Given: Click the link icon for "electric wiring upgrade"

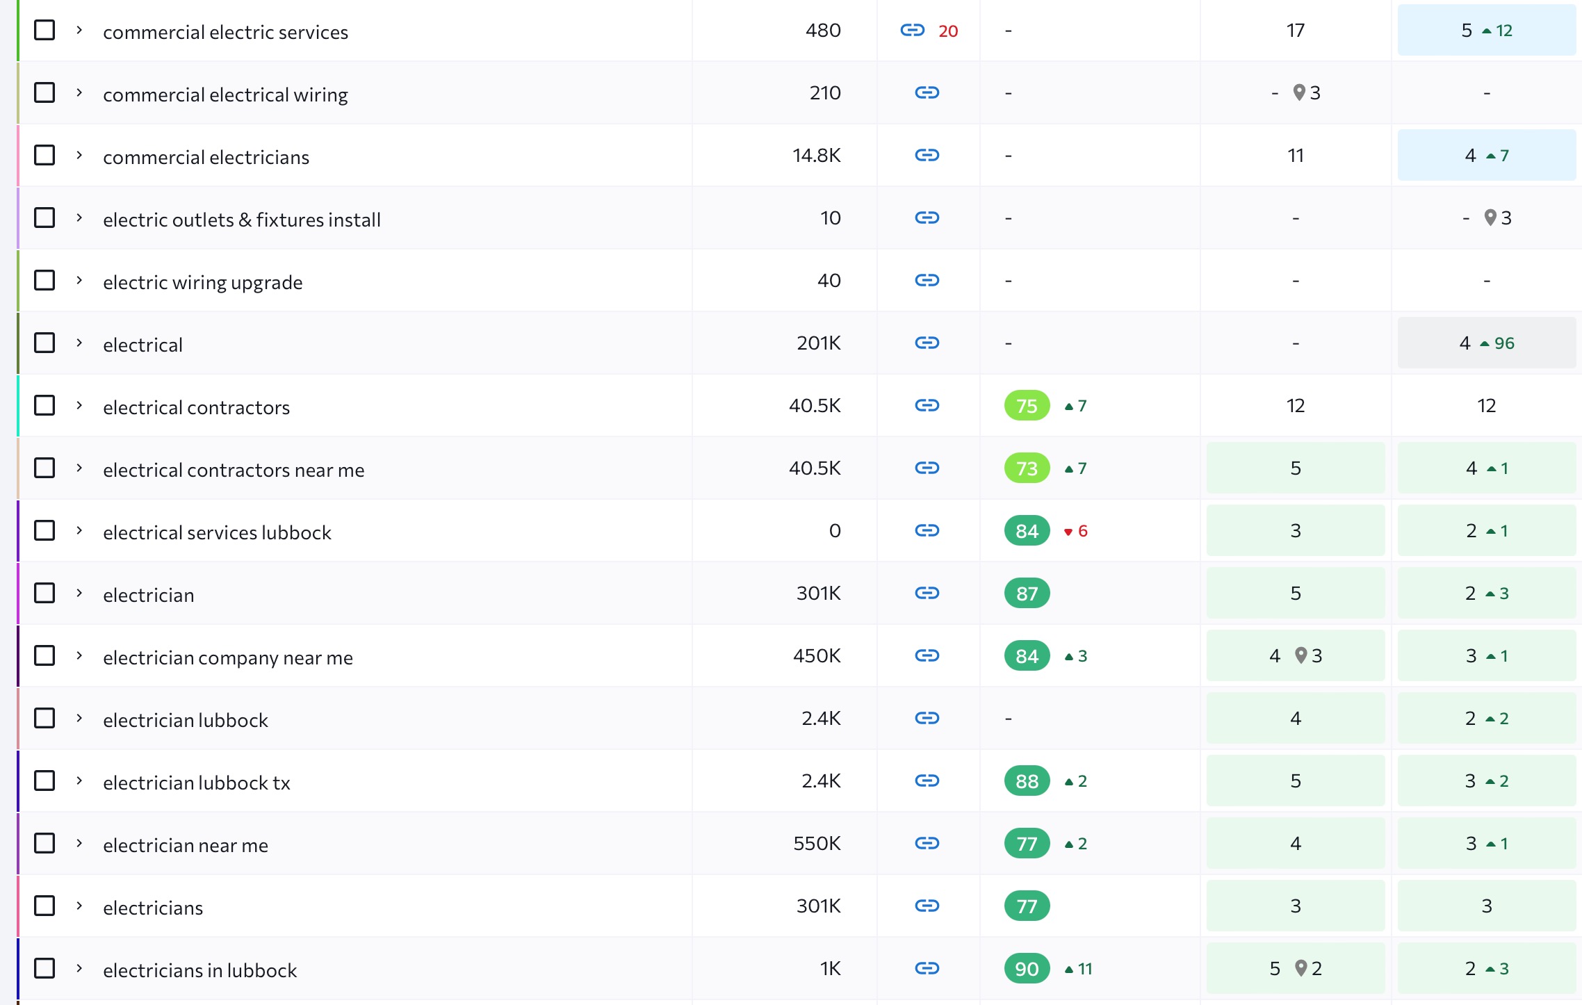Looking at the screenshot, I should coord(928,280).
